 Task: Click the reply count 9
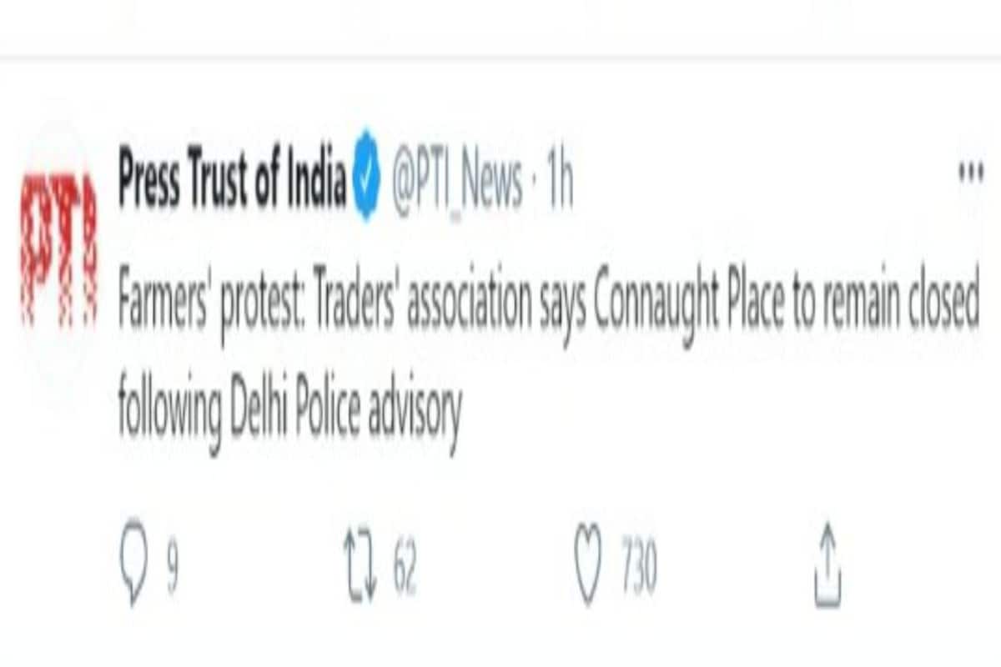coord(171,565)
